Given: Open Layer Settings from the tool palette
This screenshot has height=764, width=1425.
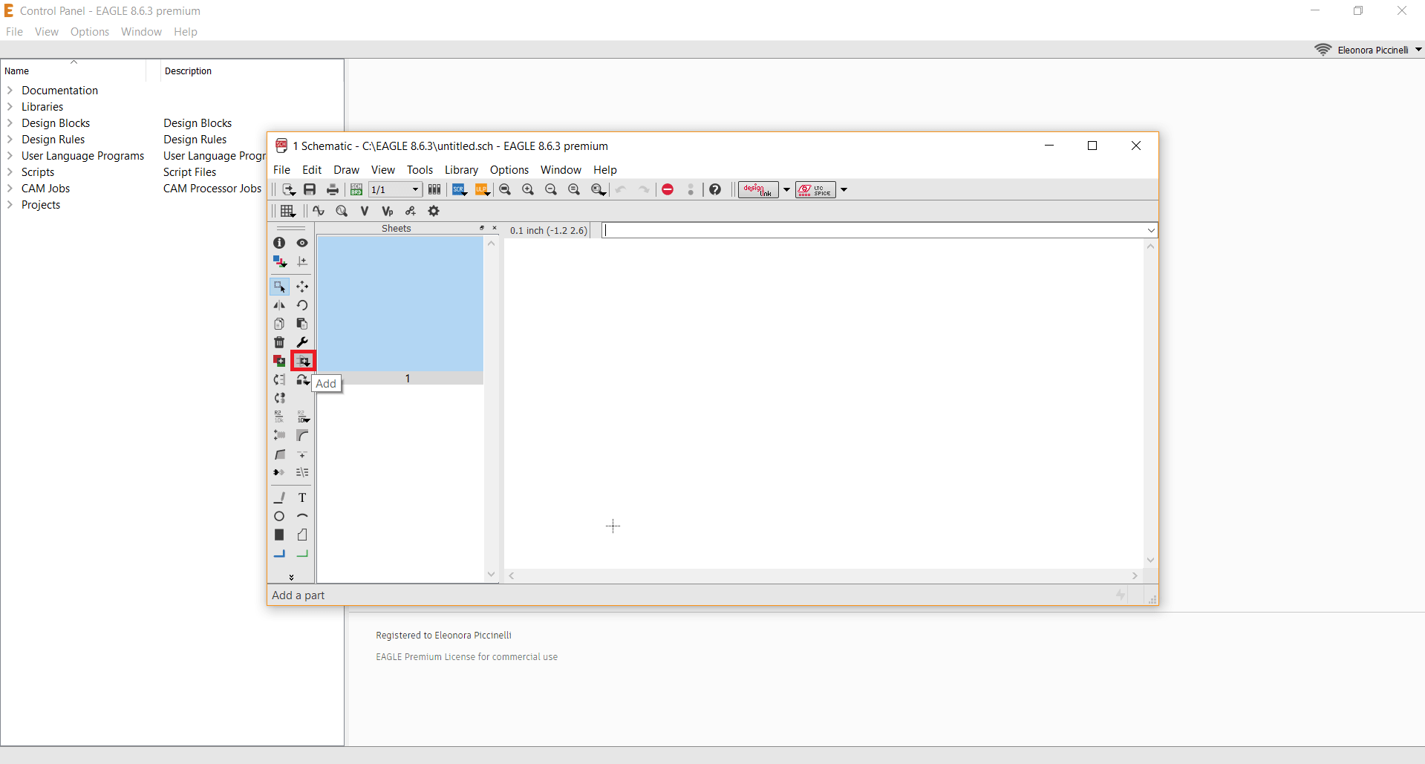Looking at the screenshot, I should point(279,261).
